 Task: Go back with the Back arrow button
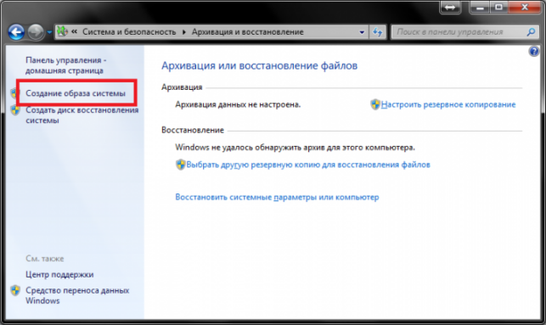click(16, 32)
